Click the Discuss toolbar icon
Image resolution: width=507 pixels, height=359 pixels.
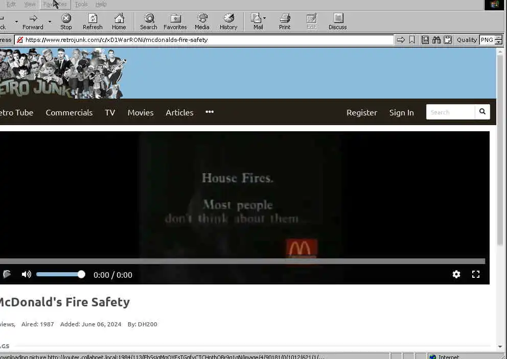point(337,21)
